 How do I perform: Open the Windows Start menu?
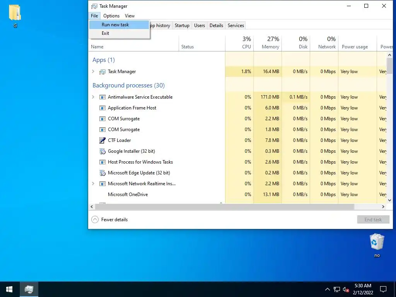coord(9,289)
